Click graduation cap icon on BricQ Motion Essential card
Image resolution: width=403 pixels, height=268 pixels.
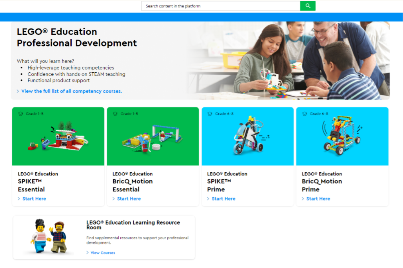115,114
